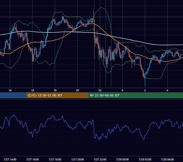The image size is (183, 162).
Task: Click the 0 hour label on price chart axis
Action: click(x=122, y=90)
